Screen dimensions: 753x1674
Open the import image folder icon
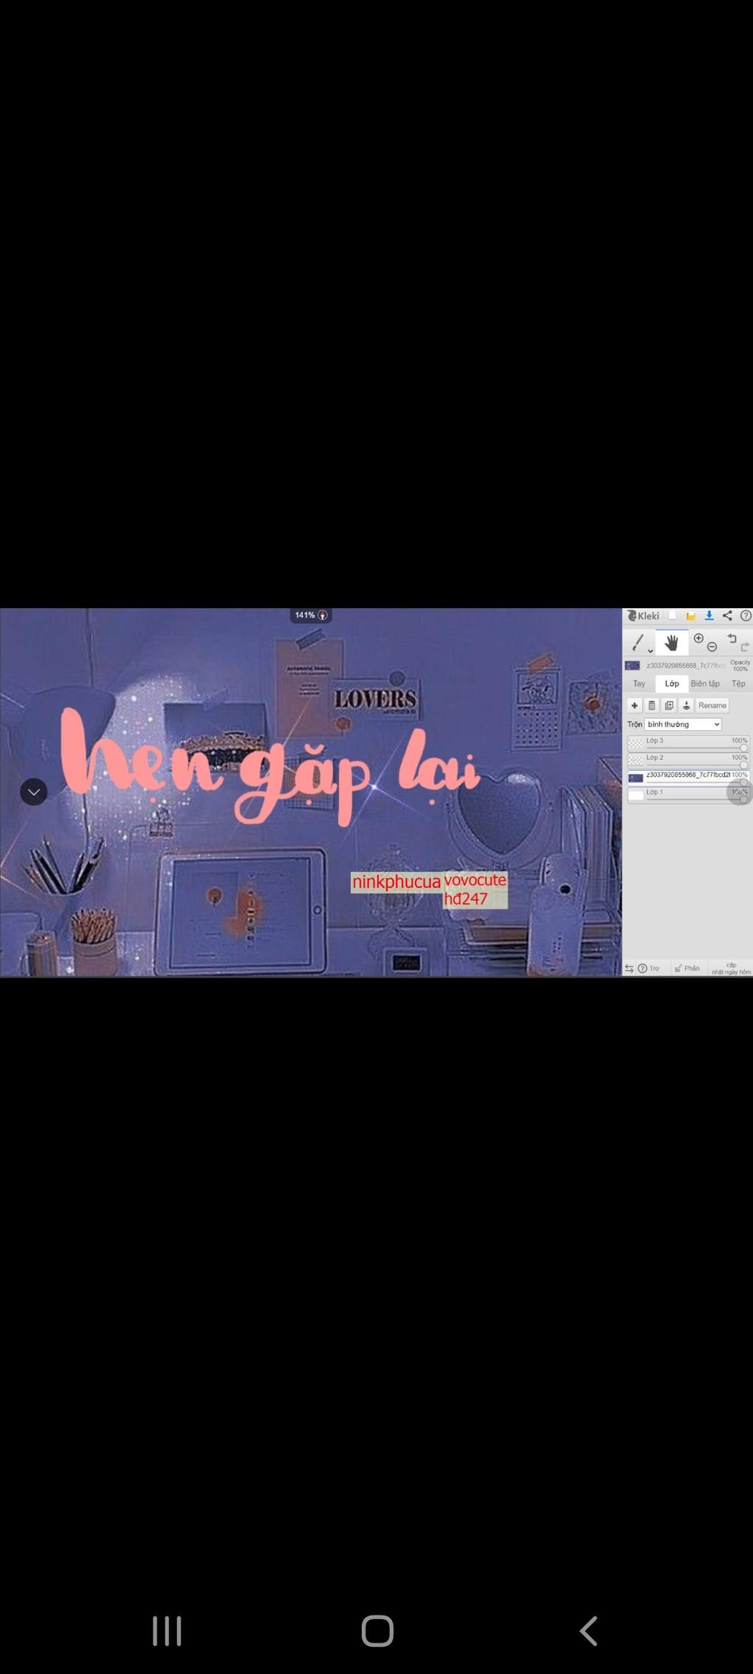click(x=690, y=616)
